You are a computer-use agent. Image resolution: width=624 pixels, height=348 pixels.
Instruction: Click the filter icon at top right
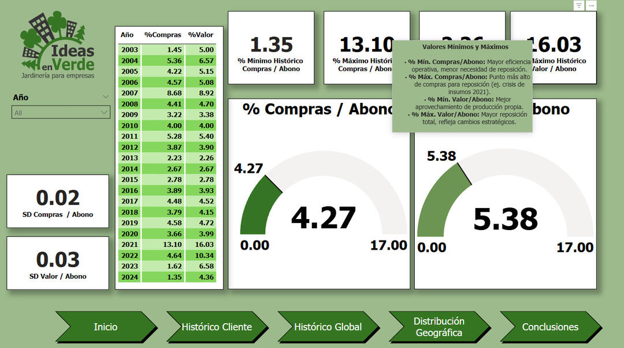coord(579,5)
